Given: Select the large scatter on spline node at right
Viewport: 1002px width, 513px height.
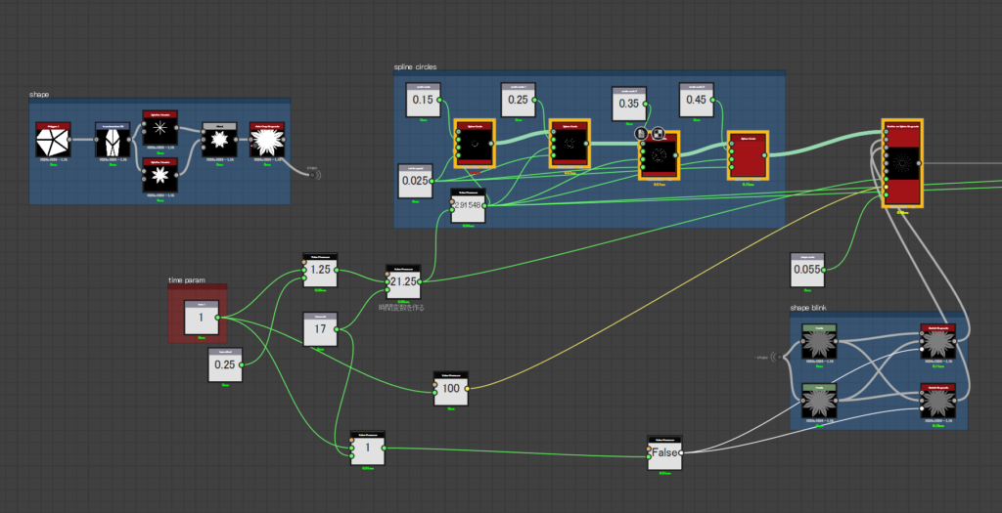Looking at the screenshot, I should 902,163.
